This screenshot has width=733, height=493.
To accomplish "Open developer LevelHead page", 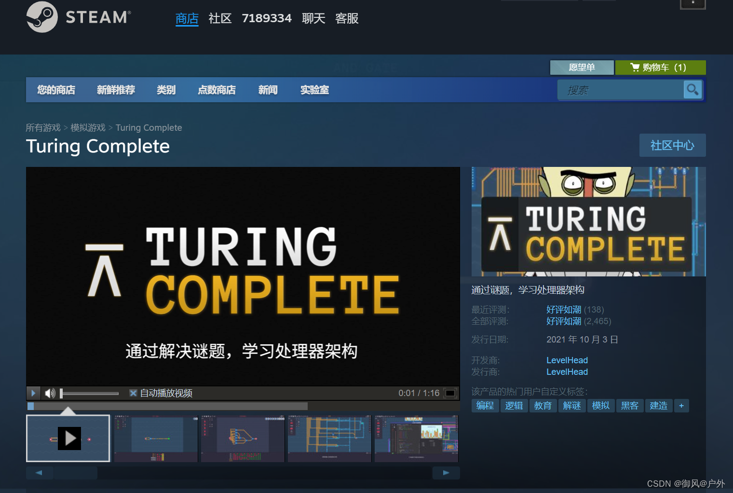I will pyautogui.click(x=567, y=360).
